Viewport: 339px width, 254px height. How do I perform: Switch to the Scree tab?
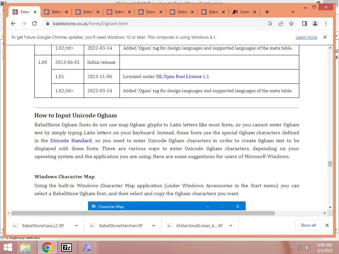(x=241, y=12)
